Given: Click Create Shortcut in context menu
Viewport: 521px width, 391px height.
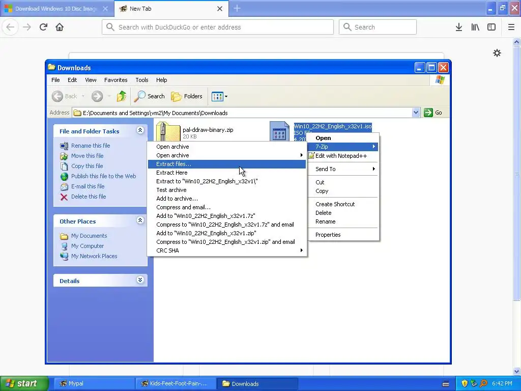Looking at the screenshot, I should pyautogui.click(x=343, y=204).
